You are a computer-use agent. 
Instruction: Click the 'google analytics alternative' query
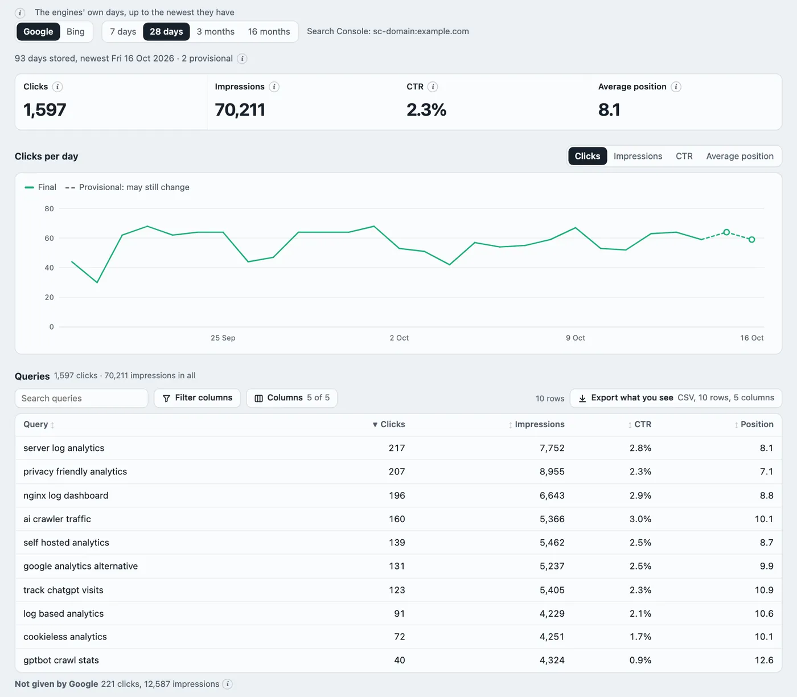[80, 566]
